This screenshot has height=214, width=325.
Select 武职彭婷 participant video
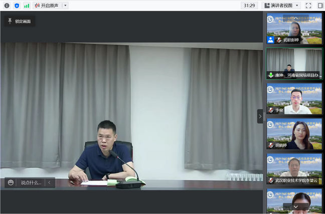coord(294,29)
